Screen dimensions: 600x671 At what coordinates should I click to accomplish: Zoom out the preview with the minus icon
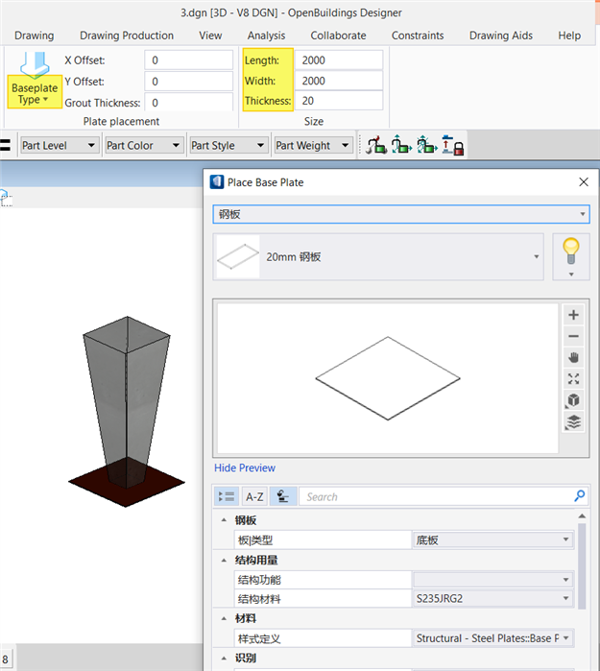(x=573, y=336)
